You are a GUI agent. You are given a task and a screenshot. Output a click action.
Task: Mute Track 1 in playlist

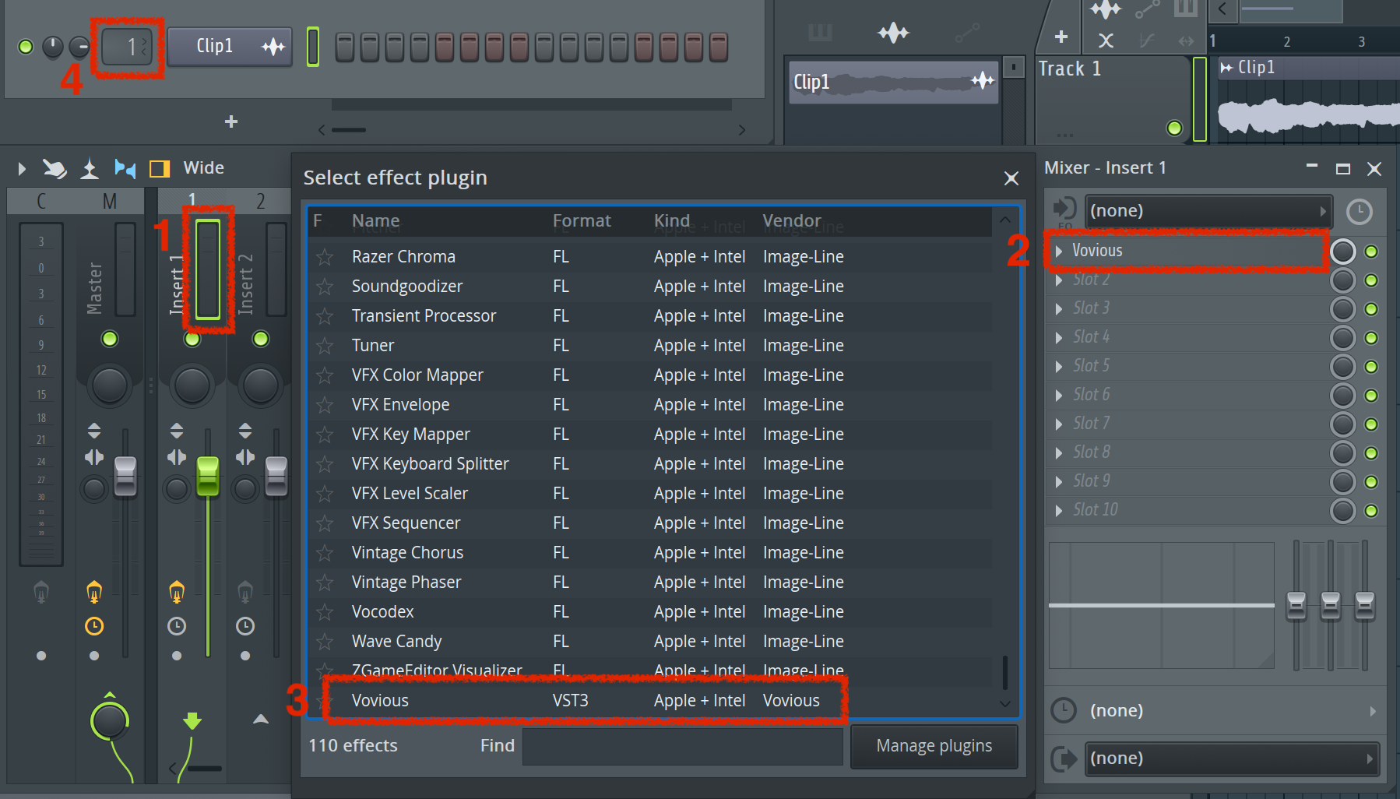coord(1174,128)
